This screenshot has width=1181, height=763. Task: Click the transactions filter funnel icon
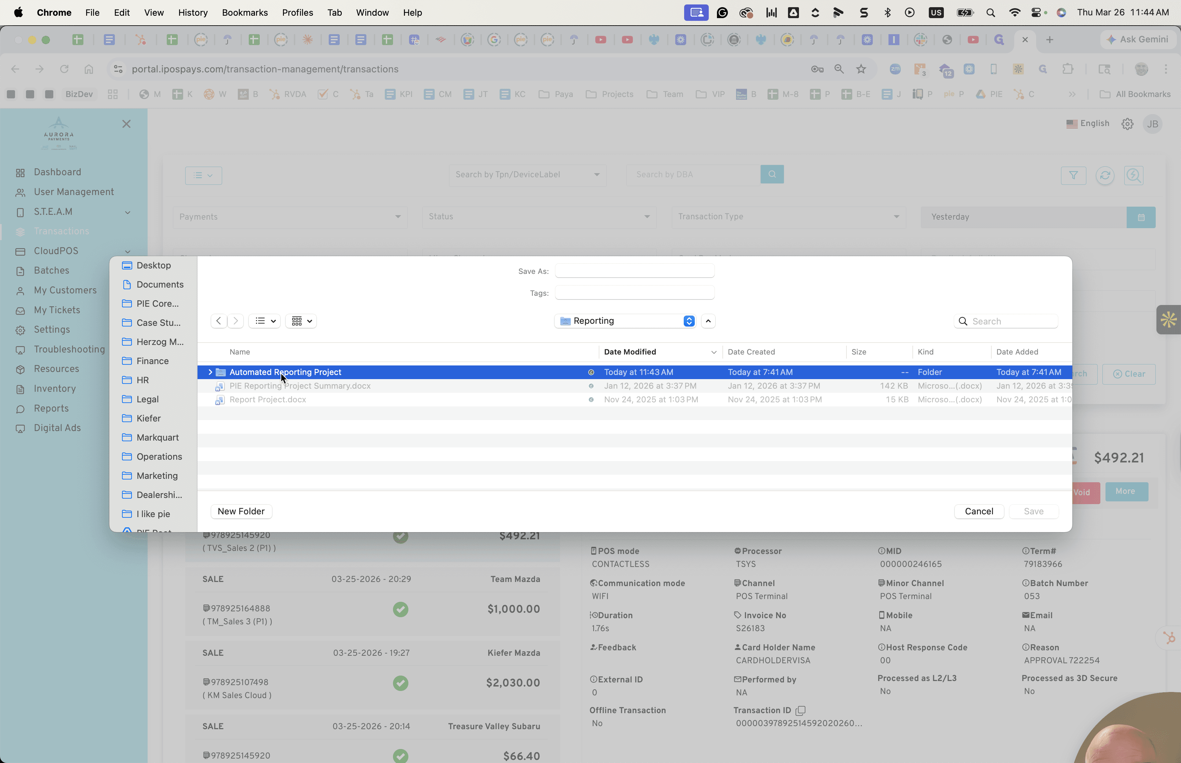pos(1073,176)
